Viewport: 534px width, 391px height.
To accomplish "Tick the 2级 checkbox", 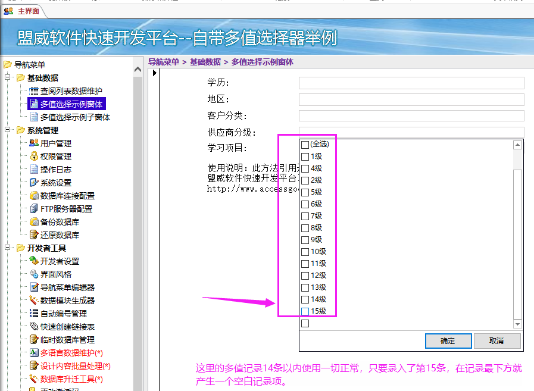I will (x=305, y=180).
